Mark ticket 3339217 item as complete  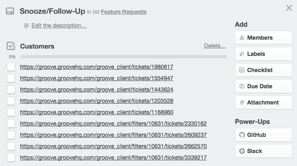[x=11, y=157]
